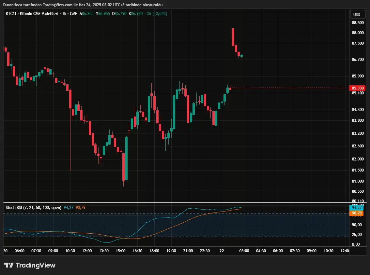Image resolution: width=370 pixels, height=275 pixels.
Task: Click the 80.550 price axis label
Action: point(358,191)
